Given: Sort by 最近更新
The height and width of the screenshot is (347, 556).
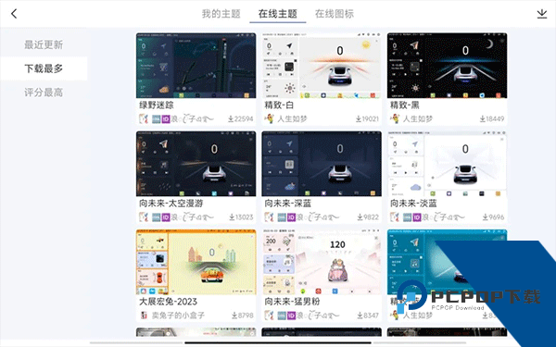Looking at the screenshot, I should point(44,44).
